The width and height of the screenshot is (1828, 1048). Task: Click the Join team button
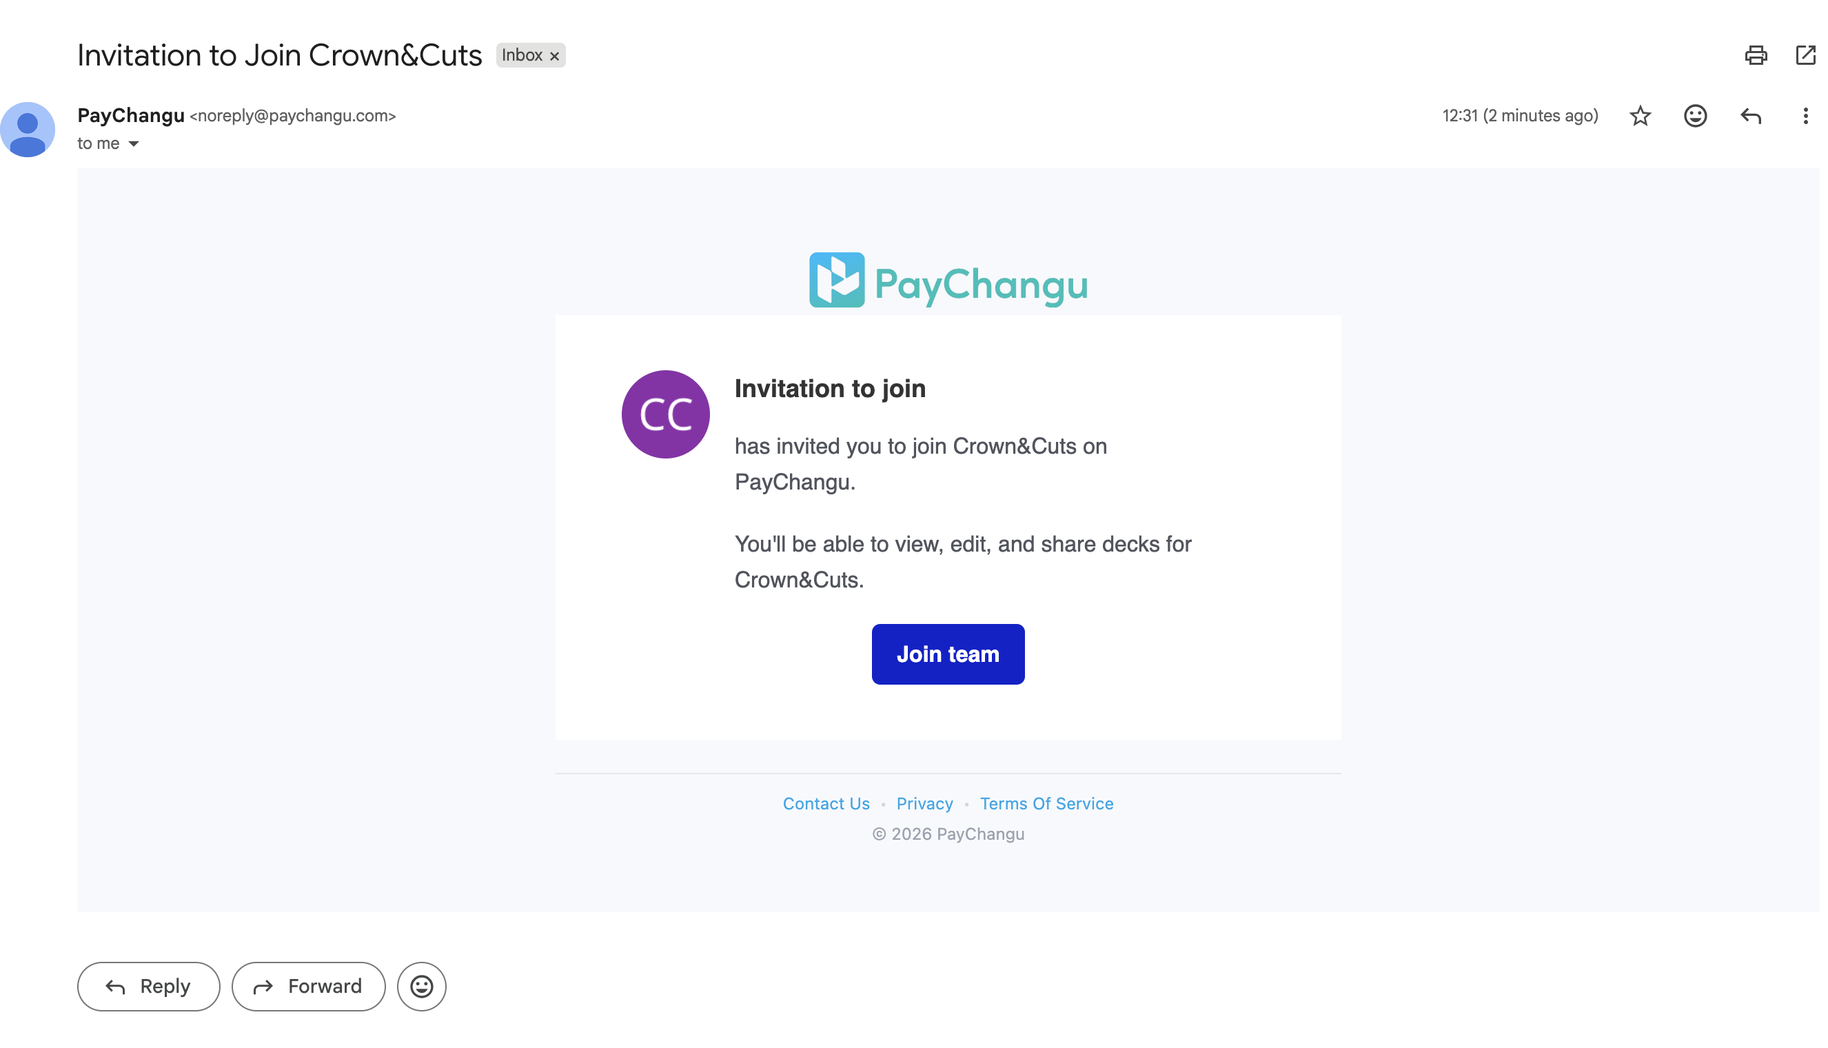tap(948, 654)
